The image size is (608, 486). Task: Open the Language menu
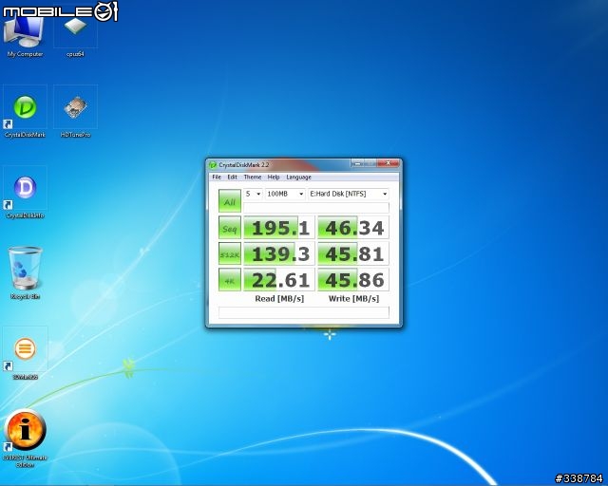pos(298,178)
